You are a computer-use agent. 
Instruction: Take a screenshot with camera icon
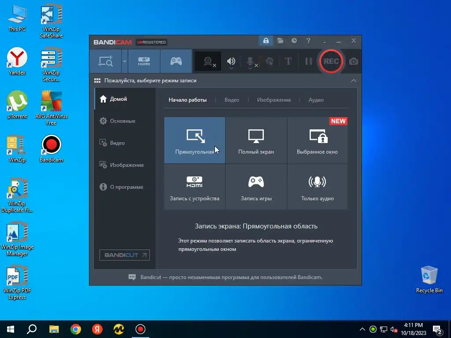[354, 61]
